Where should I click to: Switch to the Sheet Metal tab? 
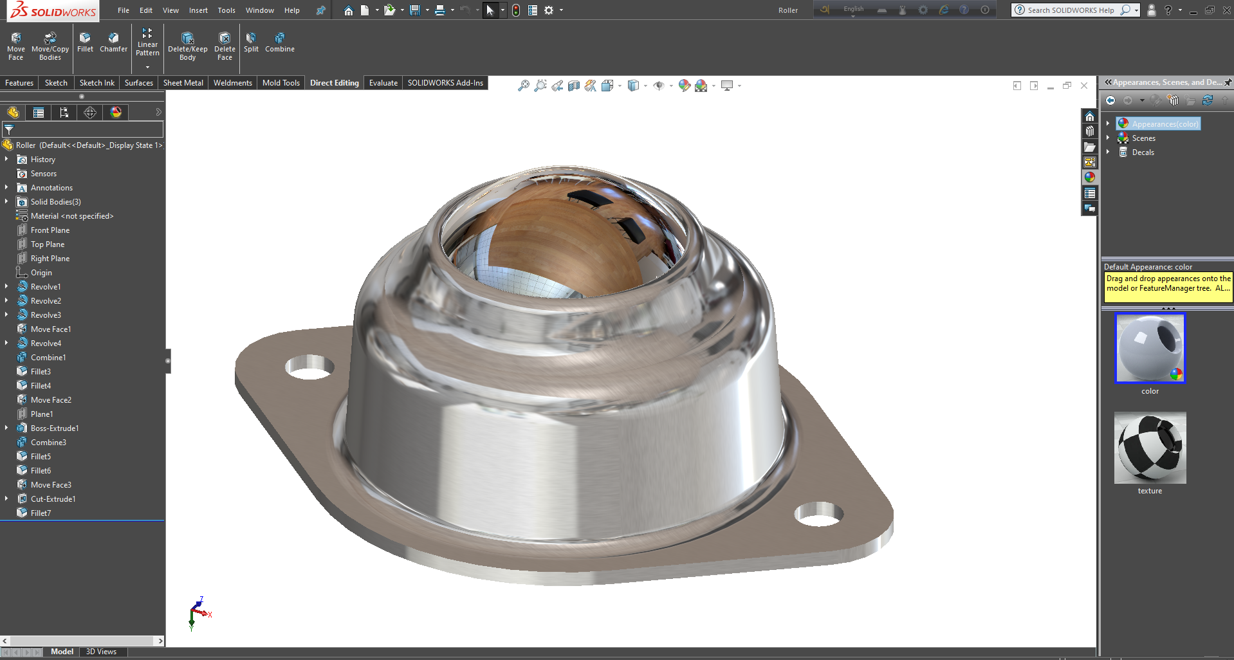coord(183,83)
